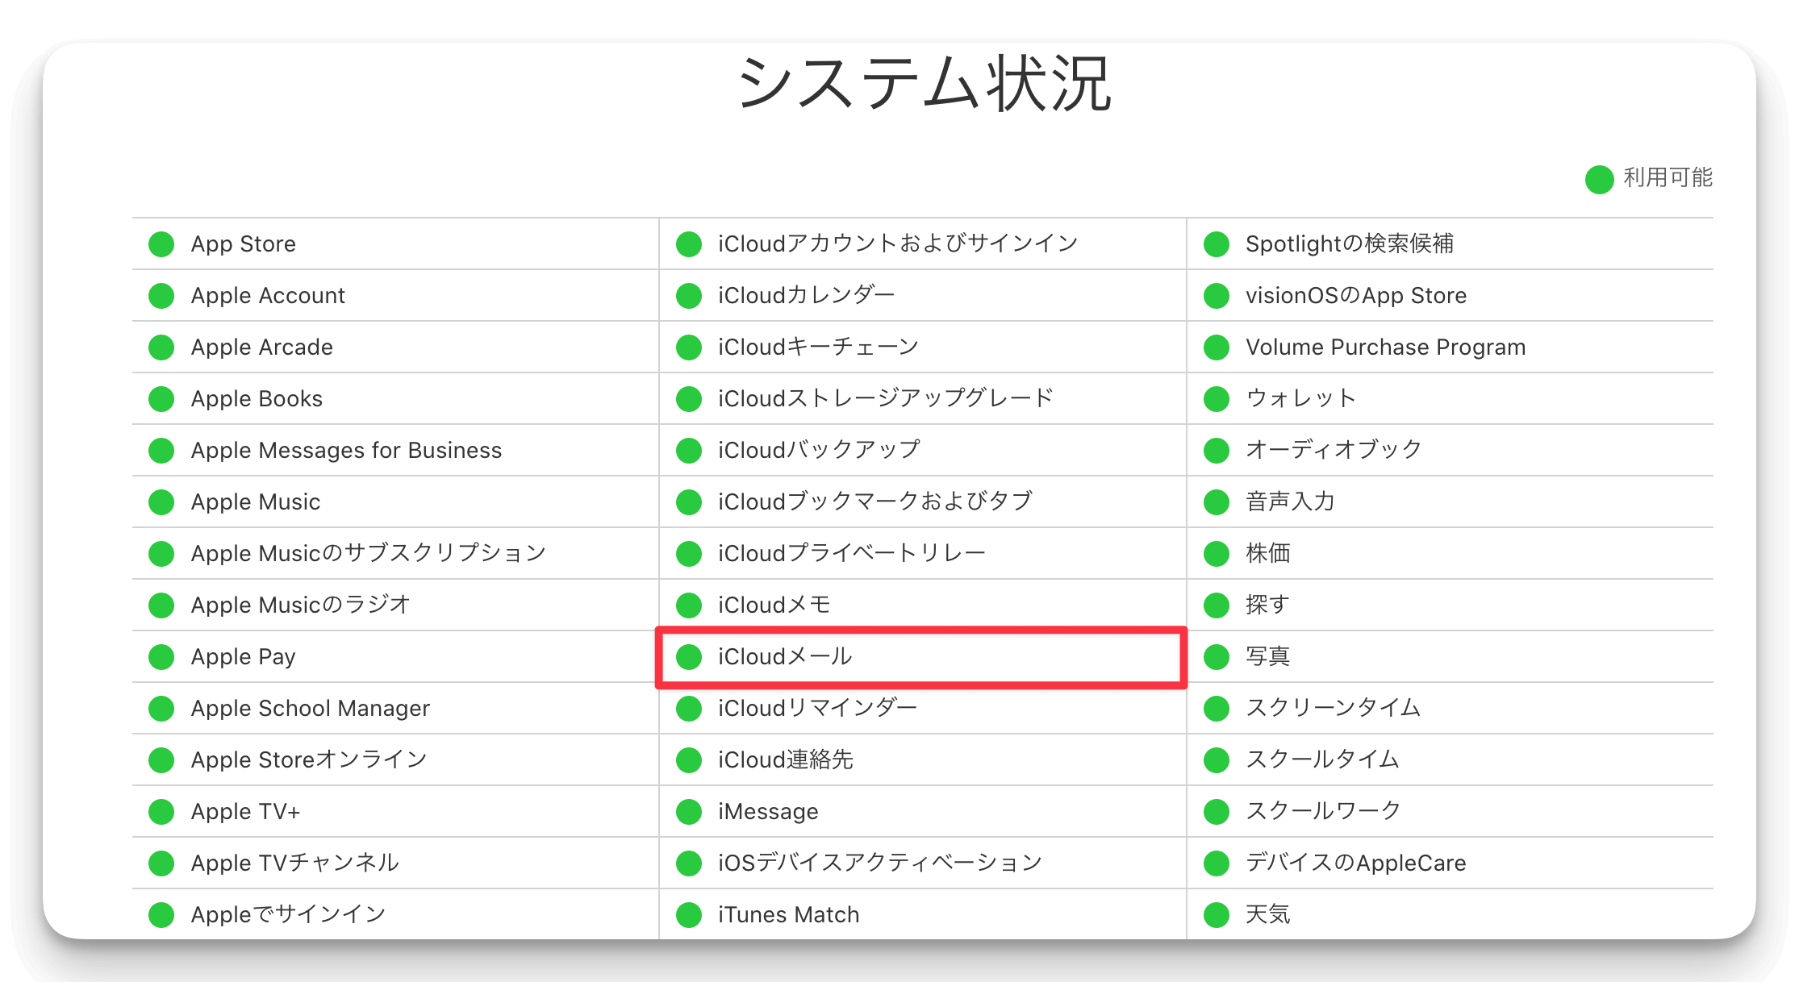Image resolution: width=1799 pixels, height=982 pixels.
Task: Click the status dot beside 写真
Action: 1217,656
